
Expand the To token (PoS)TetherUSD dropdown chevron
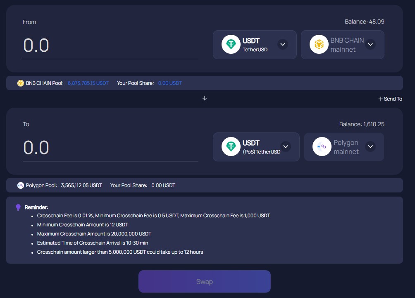[x=286, y=147]
